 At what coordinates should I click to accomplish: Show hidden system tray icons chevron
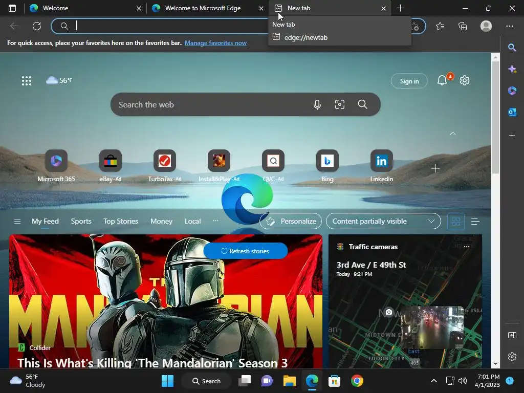pos(434,381)
